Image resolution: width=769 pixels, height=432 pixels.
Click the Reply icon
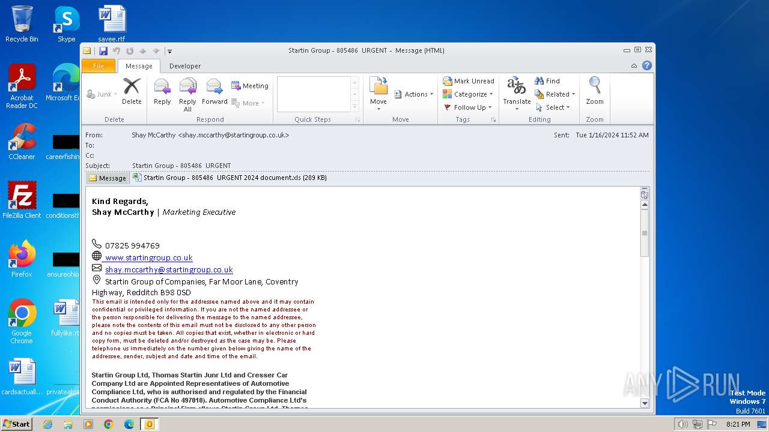pos(162,92)
